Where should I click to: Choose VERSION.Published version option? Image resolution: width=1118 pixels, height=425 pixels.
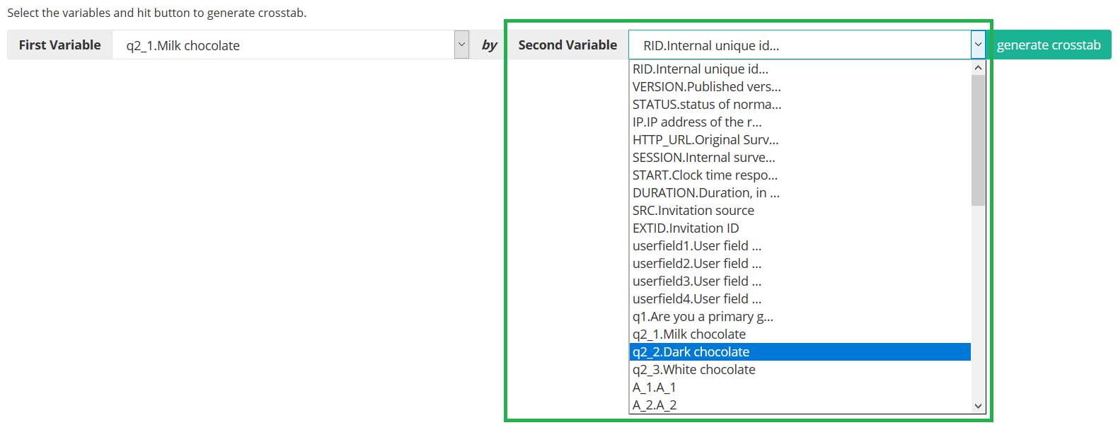pos(706,86)
